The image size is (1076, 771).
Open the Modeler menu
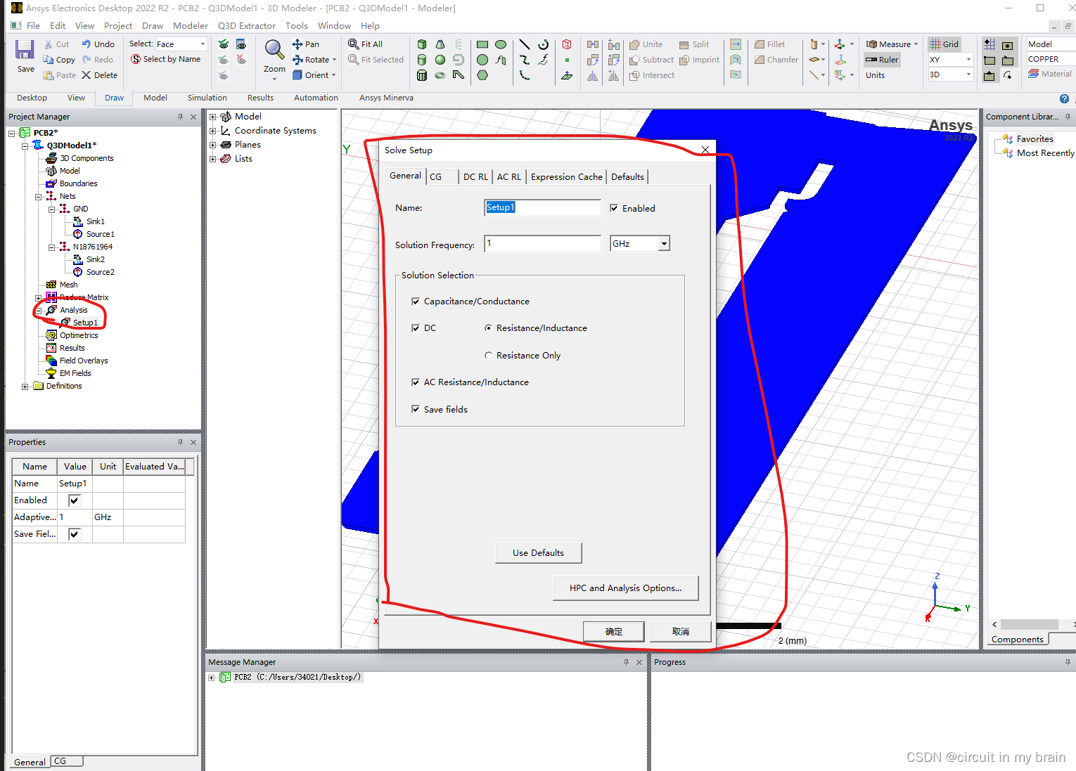click(x=191, y=26)
